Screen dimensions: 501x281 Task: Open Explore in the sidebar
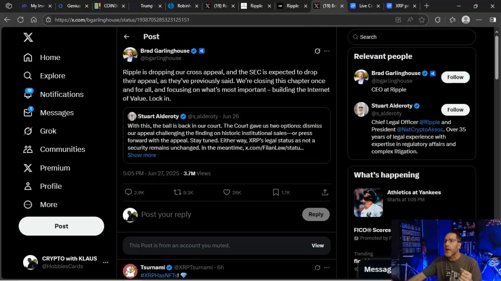click(44, 76)
